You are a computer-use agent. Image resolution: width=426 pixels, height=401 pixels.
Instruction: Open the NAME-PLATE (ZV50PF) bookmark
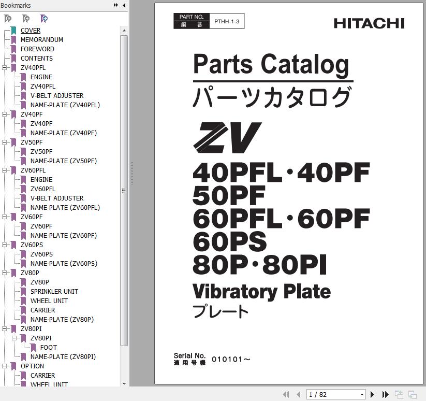64,161
